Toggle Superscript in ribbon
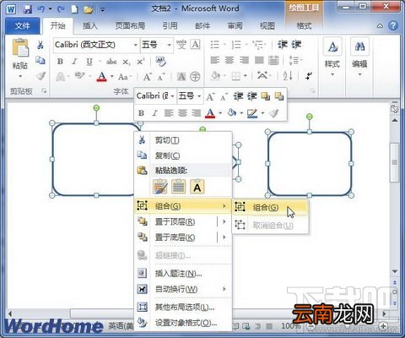This screenshot has width=405, height=338. click(x=141, y=62)
